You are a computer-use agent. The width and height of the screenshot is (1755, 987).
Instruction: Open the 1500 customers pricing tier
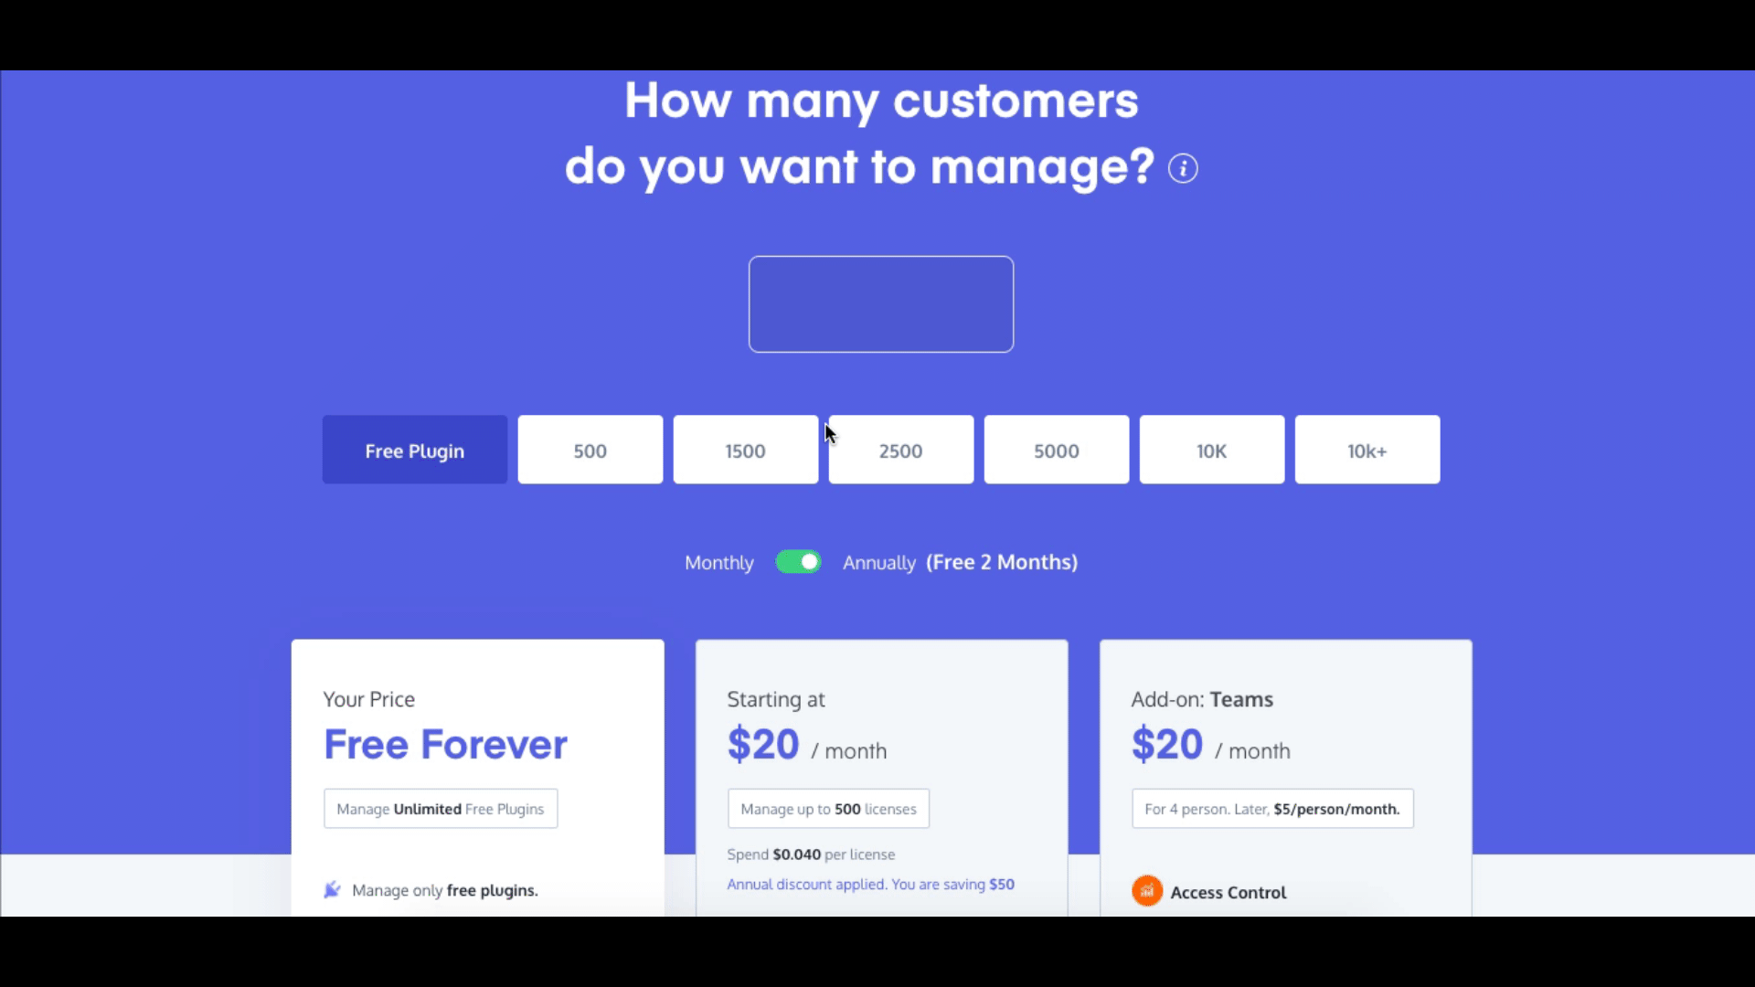745,450
